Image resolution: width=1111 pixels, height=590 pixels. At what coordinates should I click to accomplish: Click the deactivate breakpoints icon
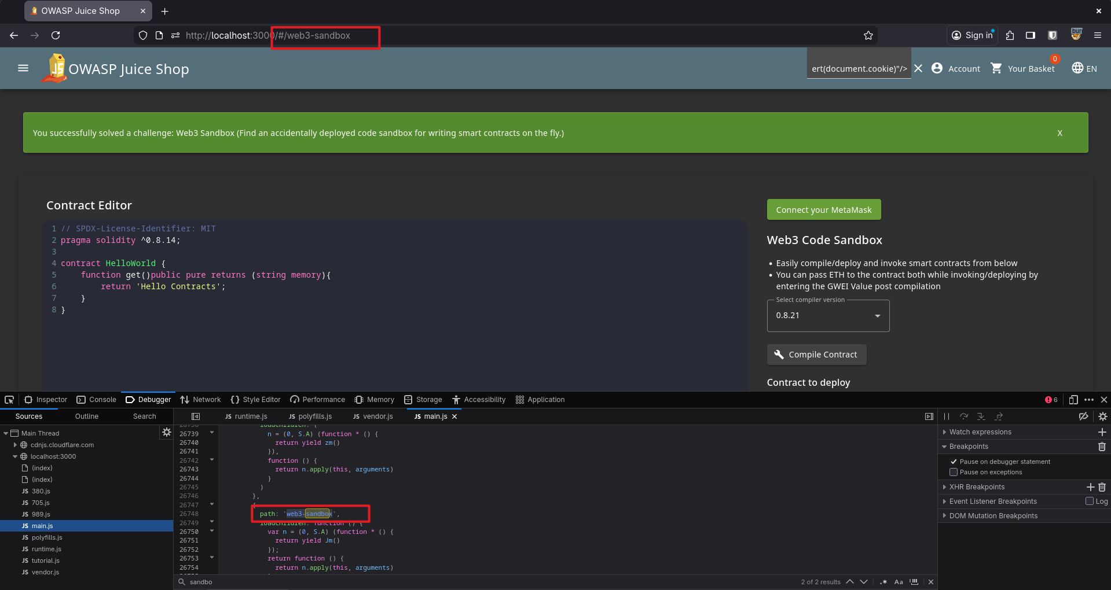click(1083, 416)
